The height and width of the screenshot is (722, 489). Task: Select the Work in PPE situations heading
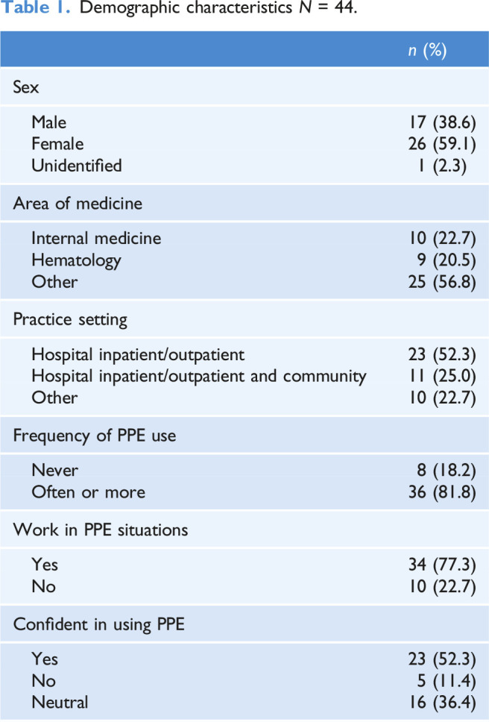pyautogui.click(x=101, y=530)
